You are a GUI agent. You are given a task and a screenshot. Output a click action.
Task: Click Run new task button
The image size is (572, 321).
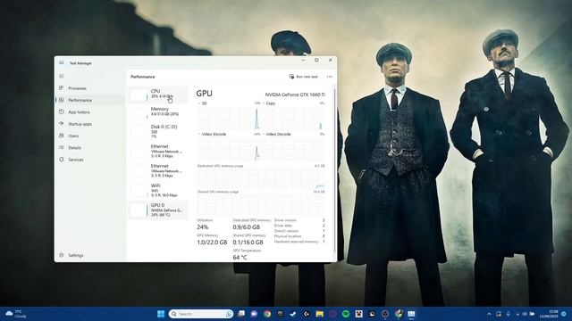click(x=304, y=77)
